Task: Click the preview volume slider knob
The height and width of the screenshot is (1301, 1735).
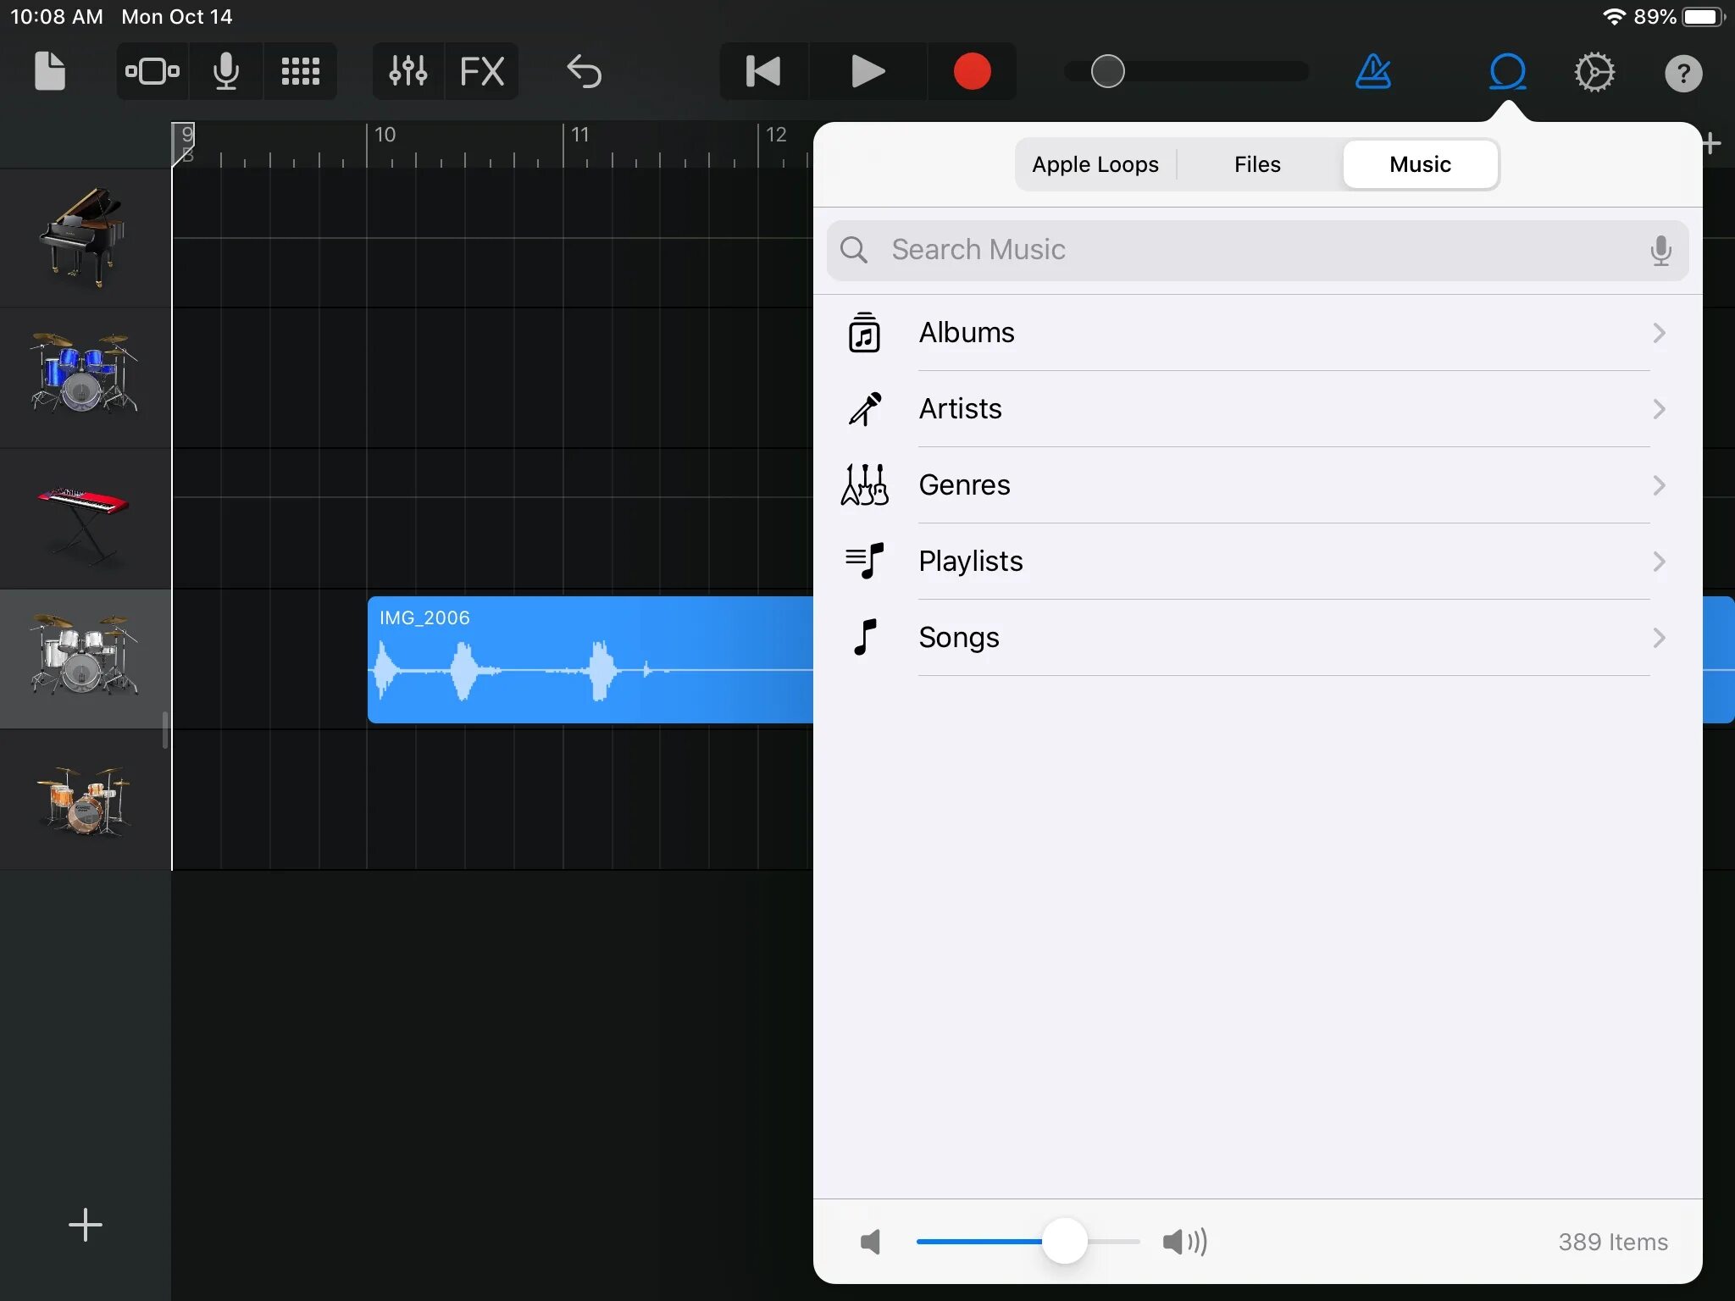Action: coord(1064,1241)
